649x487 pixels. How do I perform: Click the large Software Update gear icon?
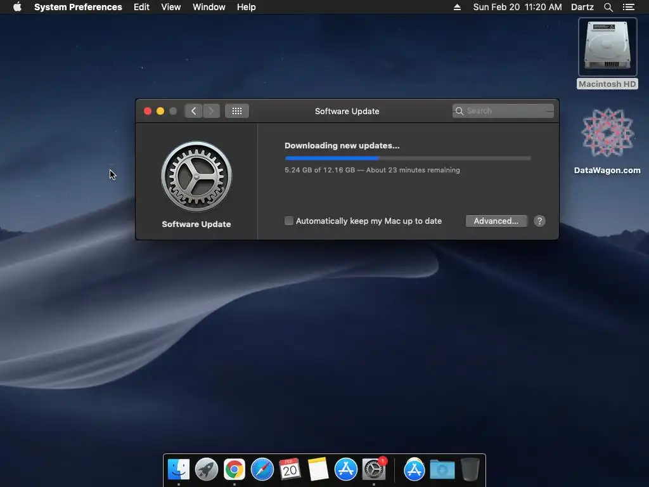click(196, 177)
